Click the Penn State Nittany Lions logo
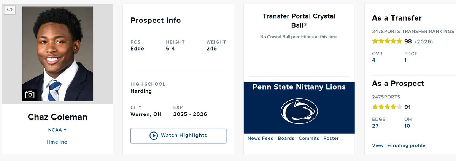The height and width of the screenshot is (161, 456). coord(299,112)
